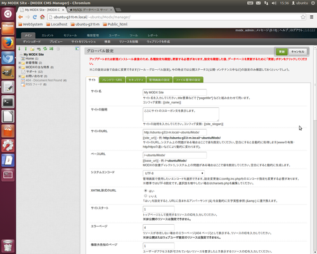Open the session gear icon in top panel
This screenshot has width=317, height=254.
[x=313, y=3]
